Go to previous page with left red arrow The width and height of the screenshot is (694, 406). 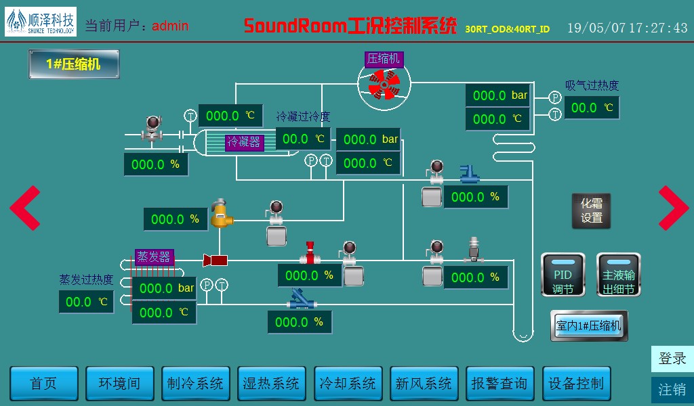25,208
